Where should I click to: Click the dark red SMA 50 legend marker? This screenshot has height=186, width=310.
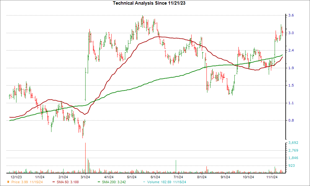pos(54,182)
